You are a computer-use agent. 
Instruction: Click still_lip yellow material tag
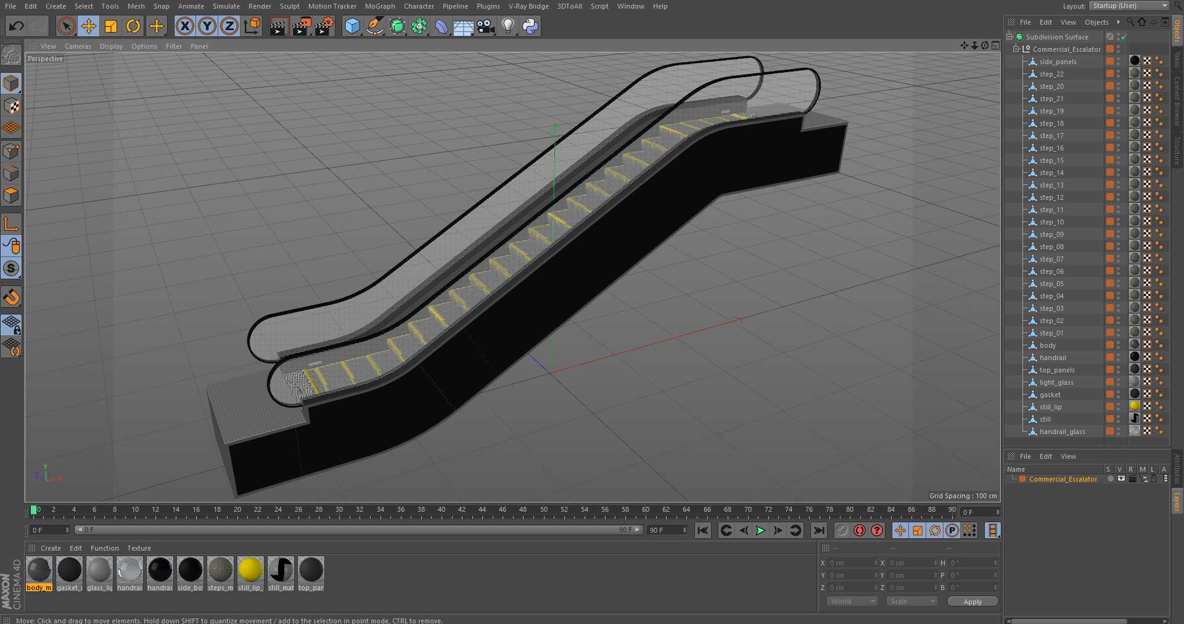pyautogui.click(x=1135, y=406)
